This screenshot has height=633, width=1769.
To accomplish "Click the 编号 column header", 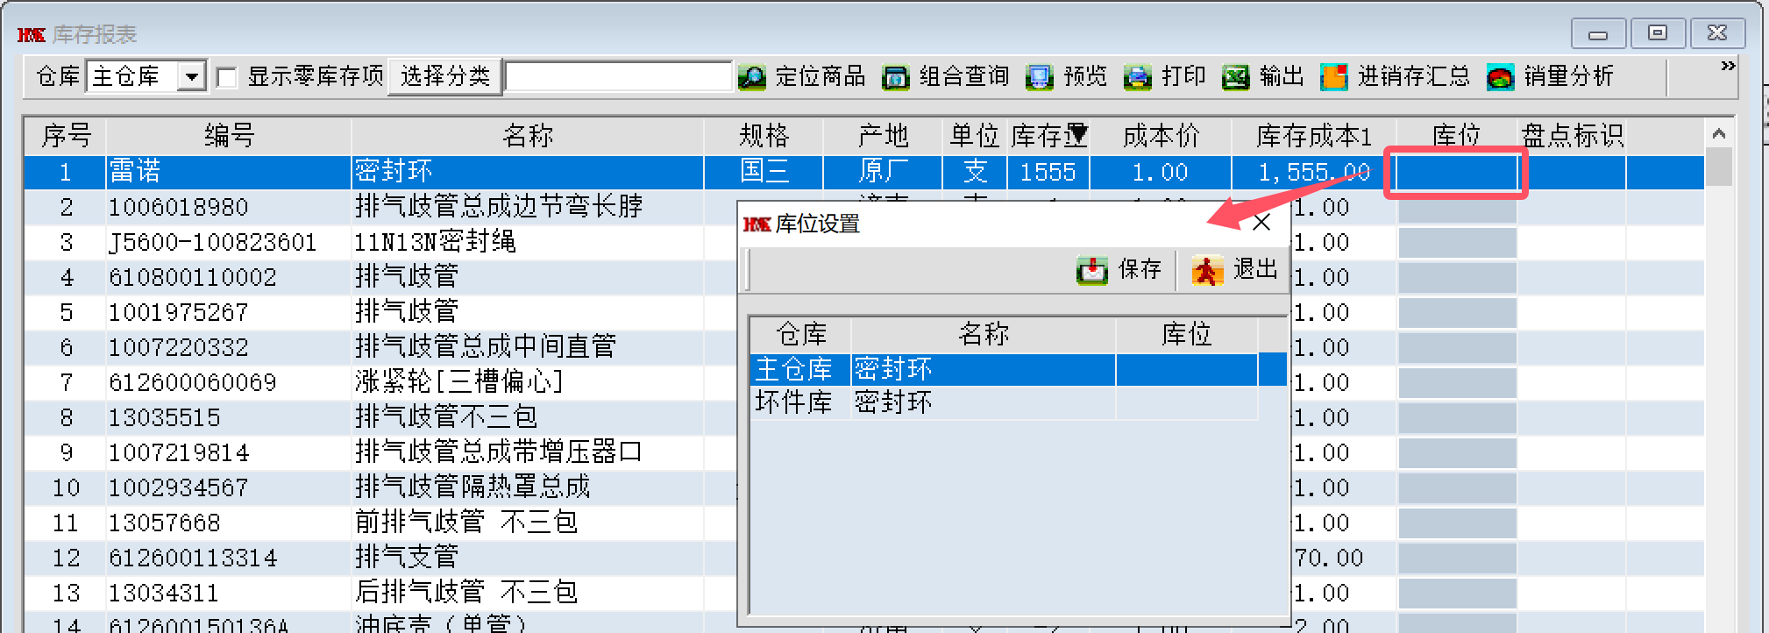I will tap(229, 136).
